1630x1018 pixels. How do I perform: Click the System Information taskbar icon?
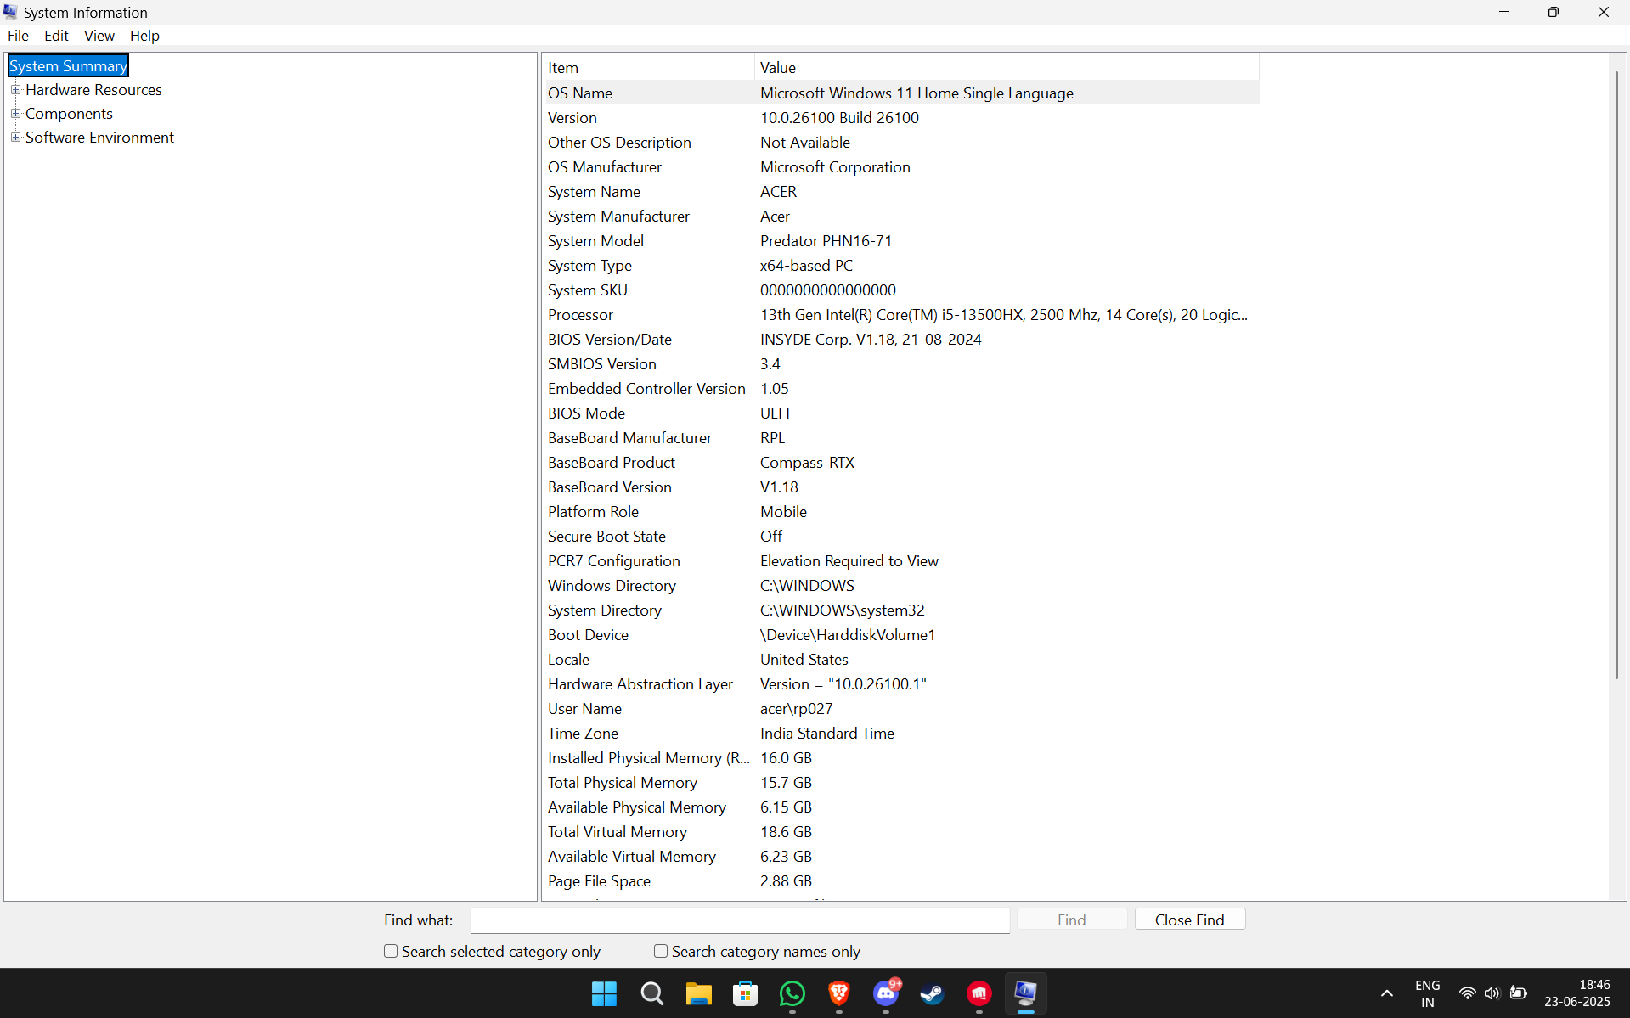click(1025, 993)
